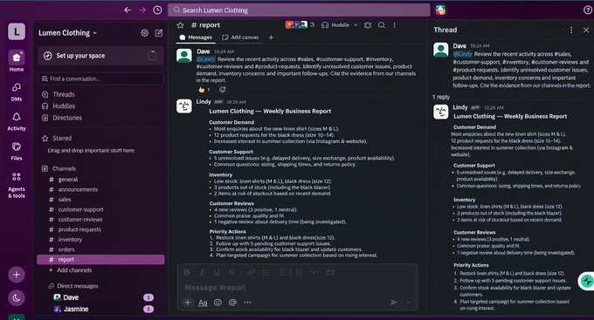This screenshot has height=320, width=594.
Task: Collapse the Starred section
Action: click(57, 138)
